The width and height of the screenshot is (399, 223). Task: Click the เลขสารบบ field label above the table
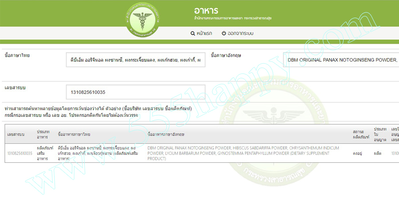tap(15, 88)
